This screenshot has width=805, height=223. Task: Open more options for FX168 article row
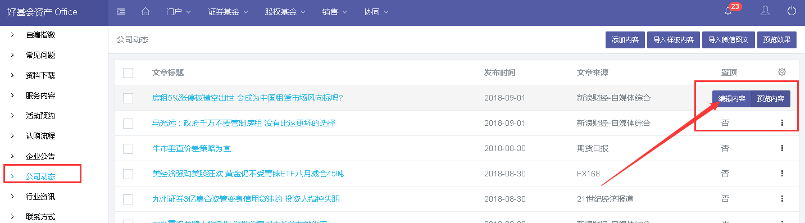pos(781,174)
